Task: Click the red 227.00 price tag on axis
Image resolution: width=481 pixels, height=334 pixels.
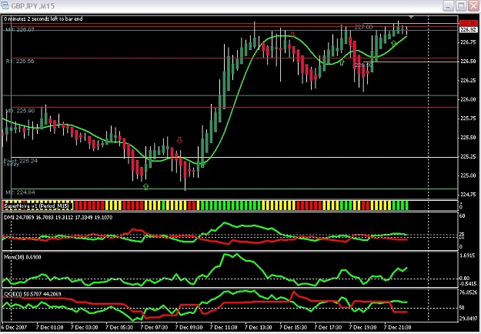Action: [468, 24]
